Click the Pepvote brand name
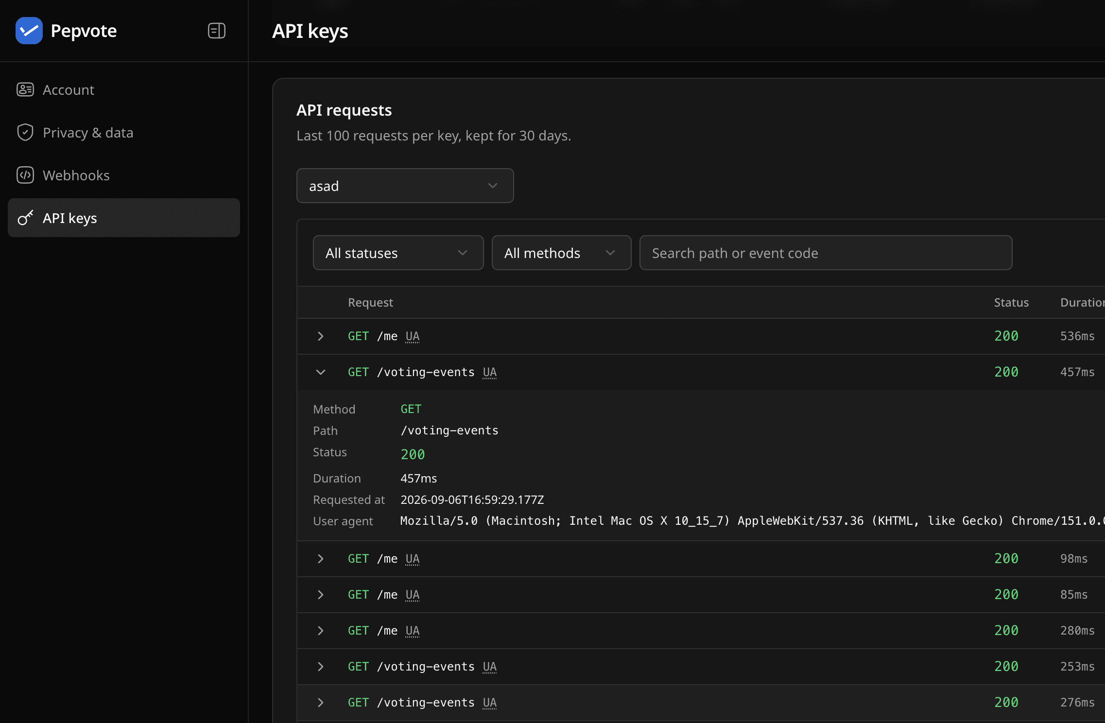This screenshot has height=723, width=1105. [84, 31]
